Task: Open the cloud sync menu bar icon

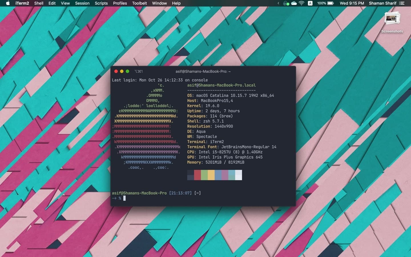Action: coord(294,3)
